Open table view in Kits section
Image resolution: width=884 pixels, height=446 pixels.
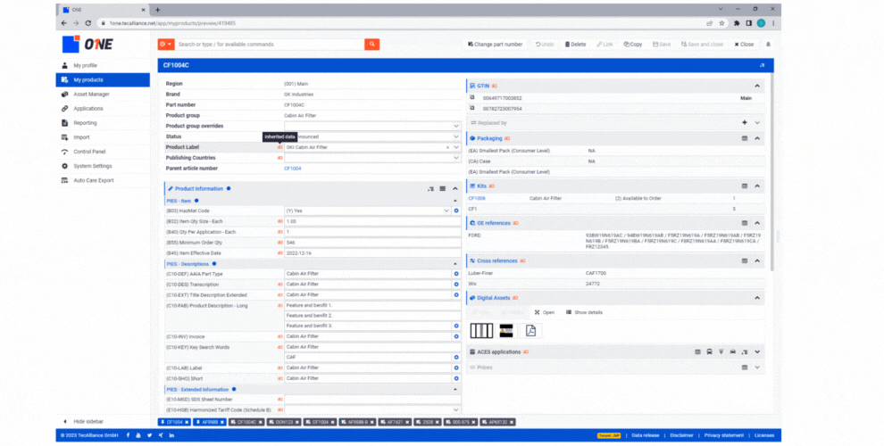pyautogui.click(x=744, y=186)
